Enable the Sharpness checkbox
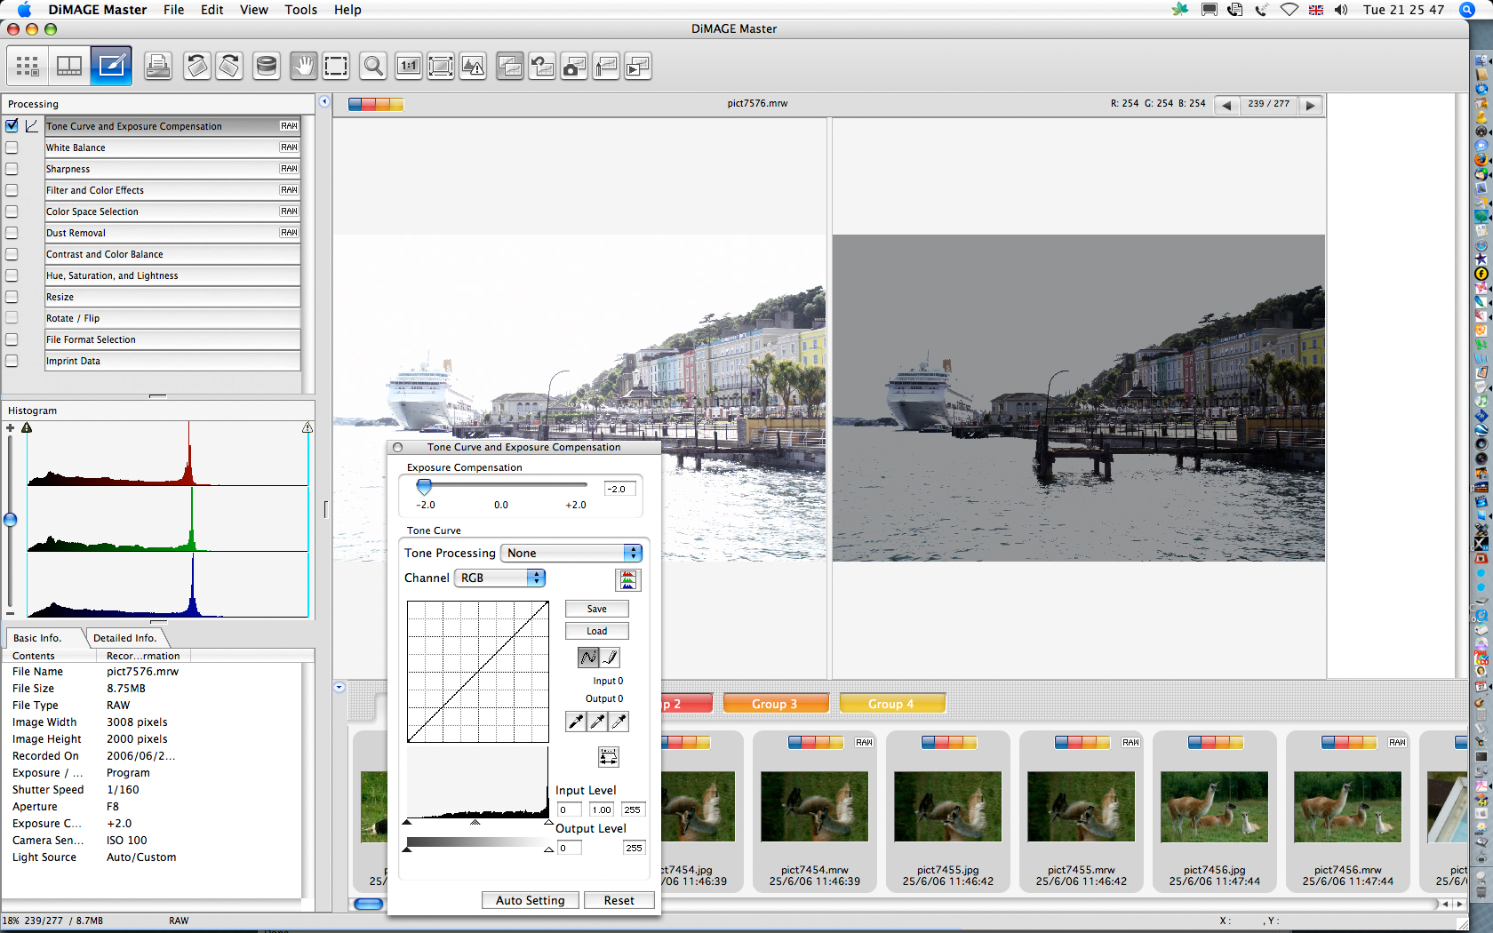Screen dimensions: 1493x933 click(x=12, y=169)
